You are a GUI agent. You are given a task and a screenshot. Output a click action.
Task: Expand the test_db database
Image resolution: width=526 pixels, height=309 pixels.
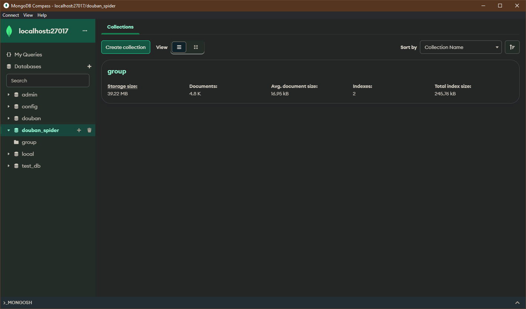pyautogui.click(x=9, y=166)
